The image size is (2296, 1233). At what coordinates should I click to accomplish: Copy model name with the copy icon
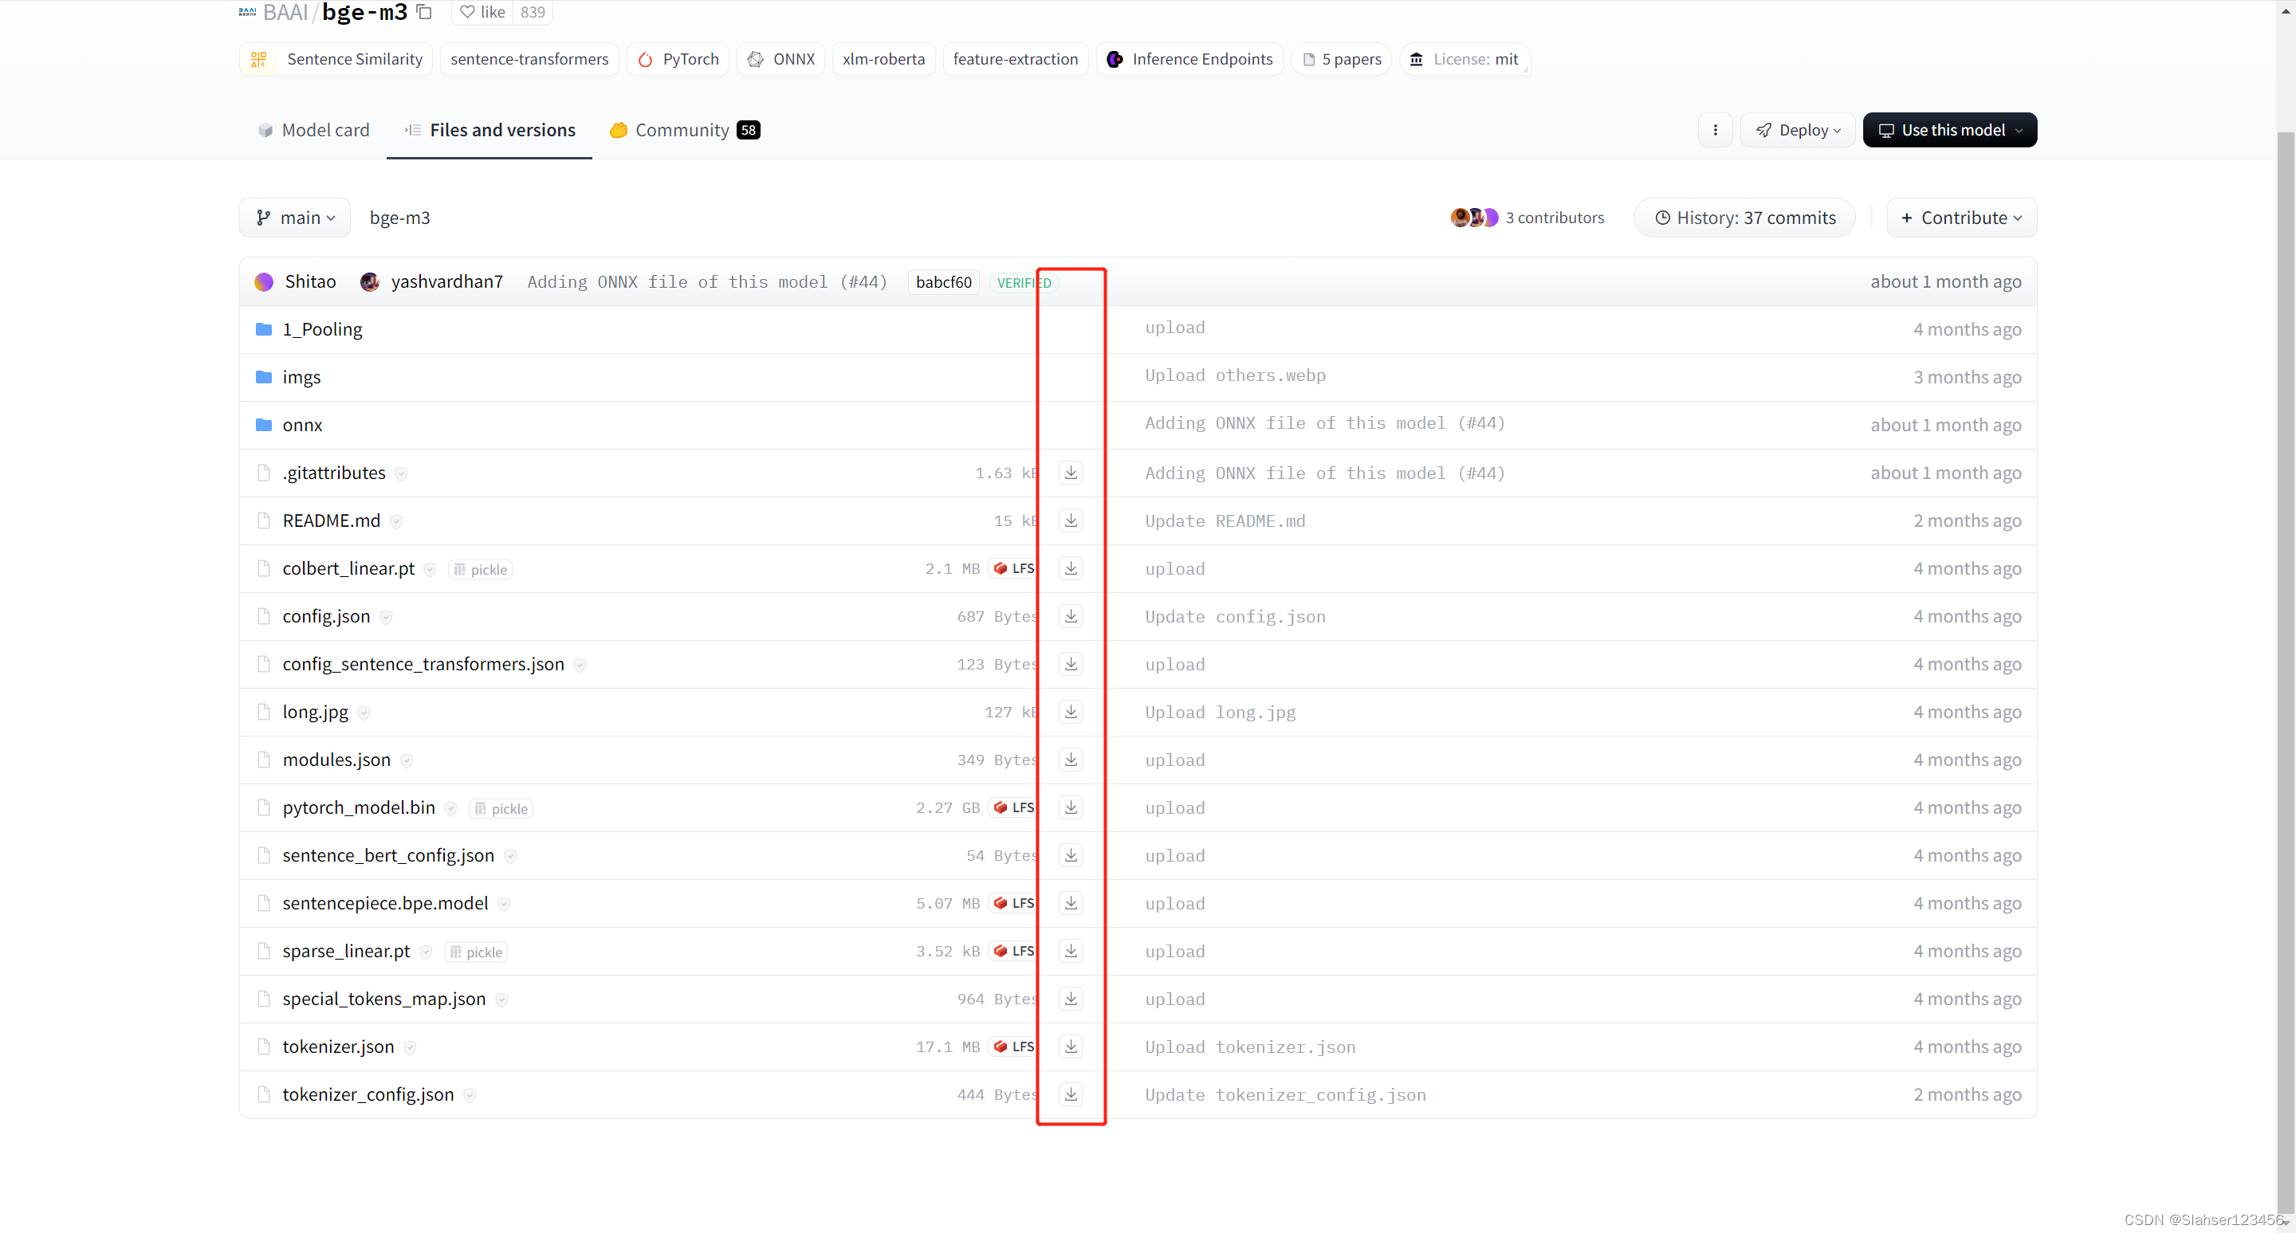[425, 12]
